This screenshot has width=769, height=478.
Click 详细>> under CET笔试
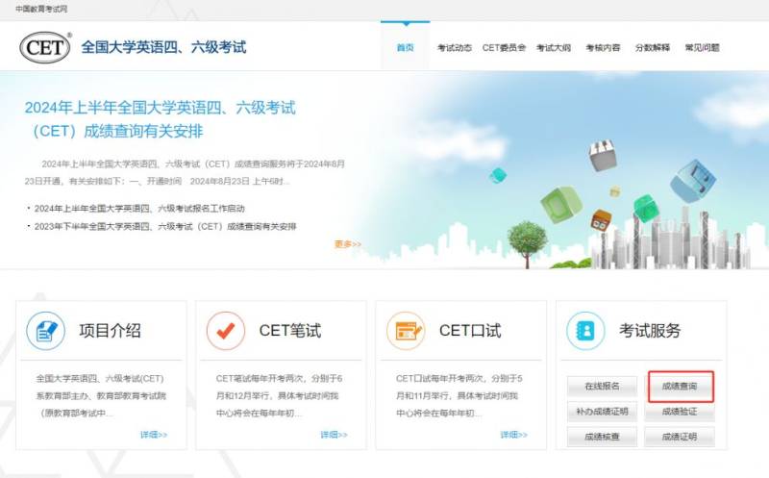tap(334, 435)
